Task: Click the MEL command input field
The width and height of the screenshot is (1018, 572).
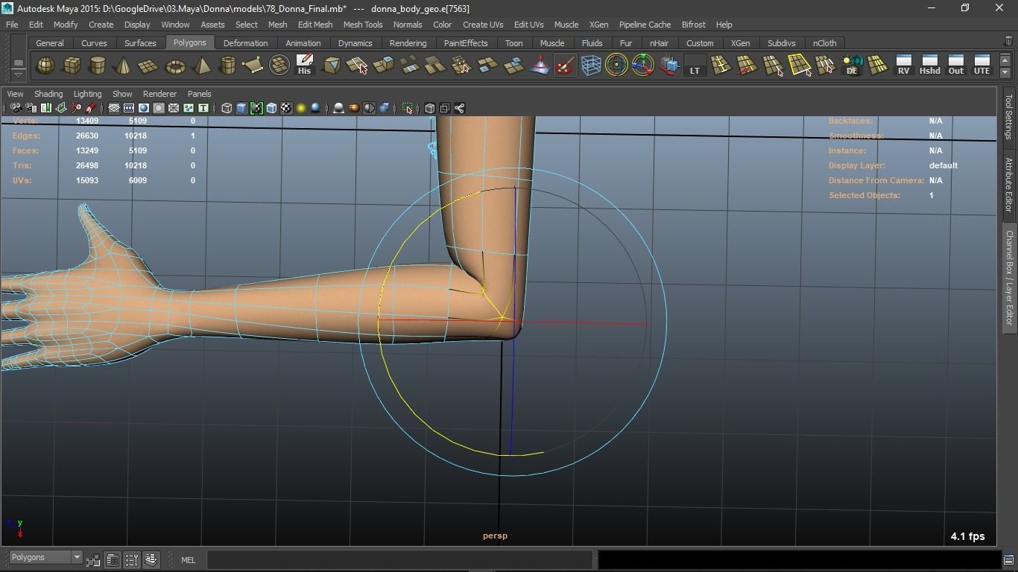Action: (x=399, y=560)
